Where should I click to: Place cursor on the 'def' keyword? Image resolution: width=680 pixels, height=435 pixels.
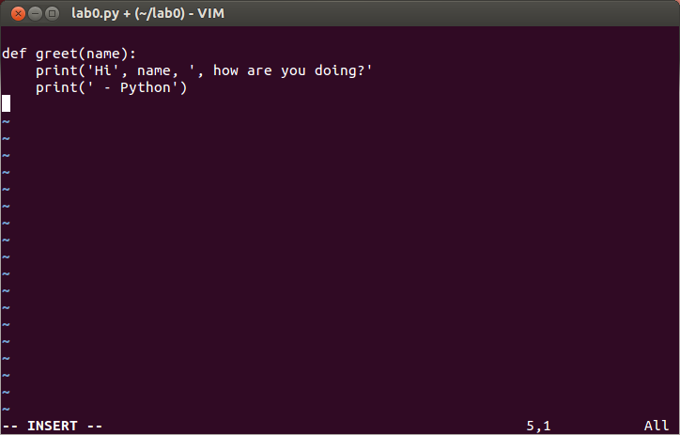coord(14,54)
